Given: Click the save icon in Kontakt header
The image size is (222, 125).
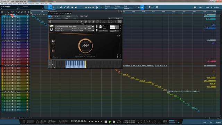Looking at the screenshot, I should pos(86,22).
